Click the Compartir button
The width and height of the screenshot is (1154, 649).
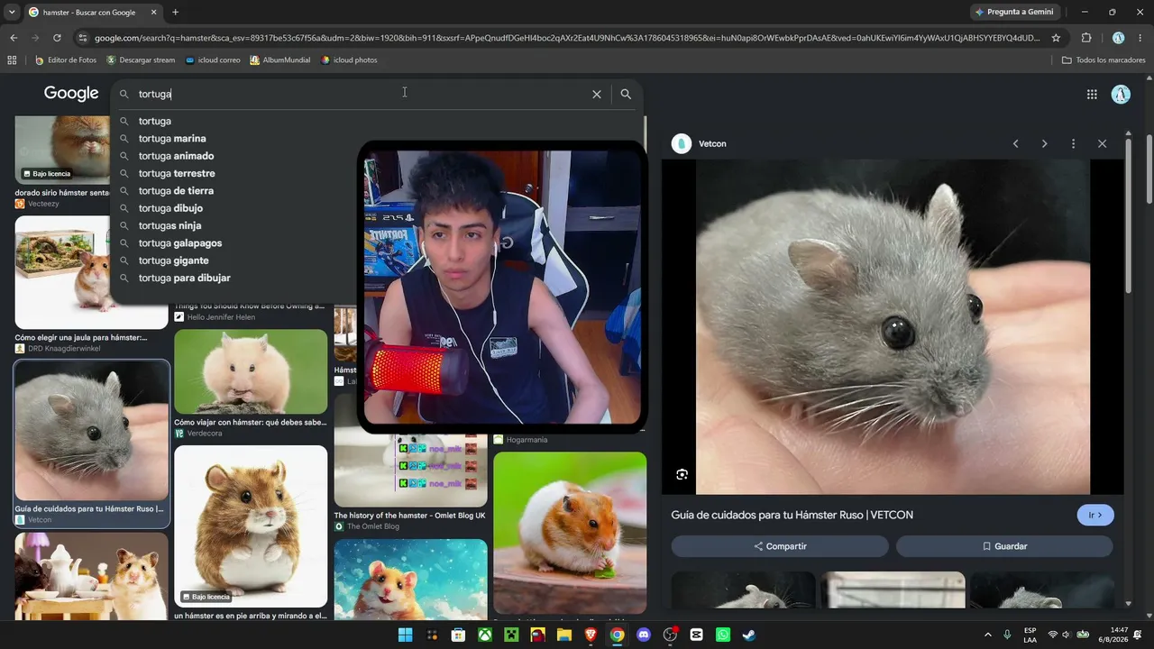[780, 546]
